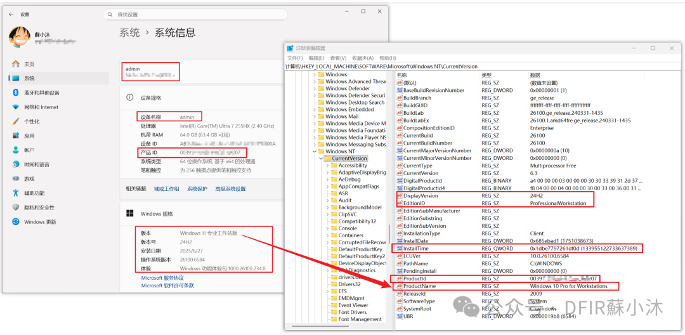Viewport: 685px width, 335px height.
Task: Open Gaming (游戏) settings
Action: point(58,179)
